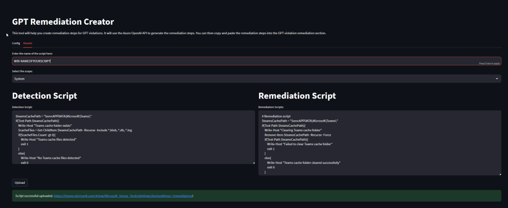508x208 pixels.
Task: Switch to the Config tab
Action: coord(16,44)
